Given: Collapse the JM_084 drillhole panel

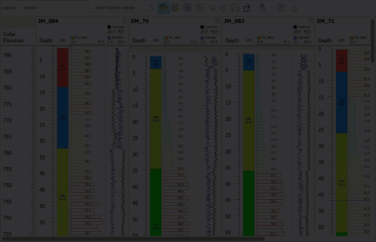Looking at the screenshot, I should tap(124, 21).
